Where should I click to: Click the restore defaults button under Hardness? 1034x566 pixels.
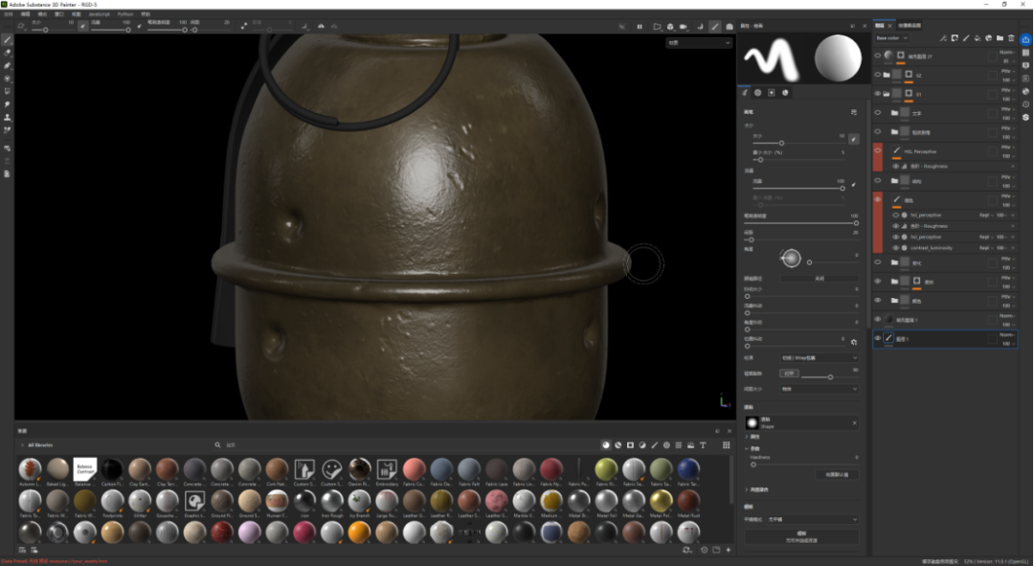837,474
